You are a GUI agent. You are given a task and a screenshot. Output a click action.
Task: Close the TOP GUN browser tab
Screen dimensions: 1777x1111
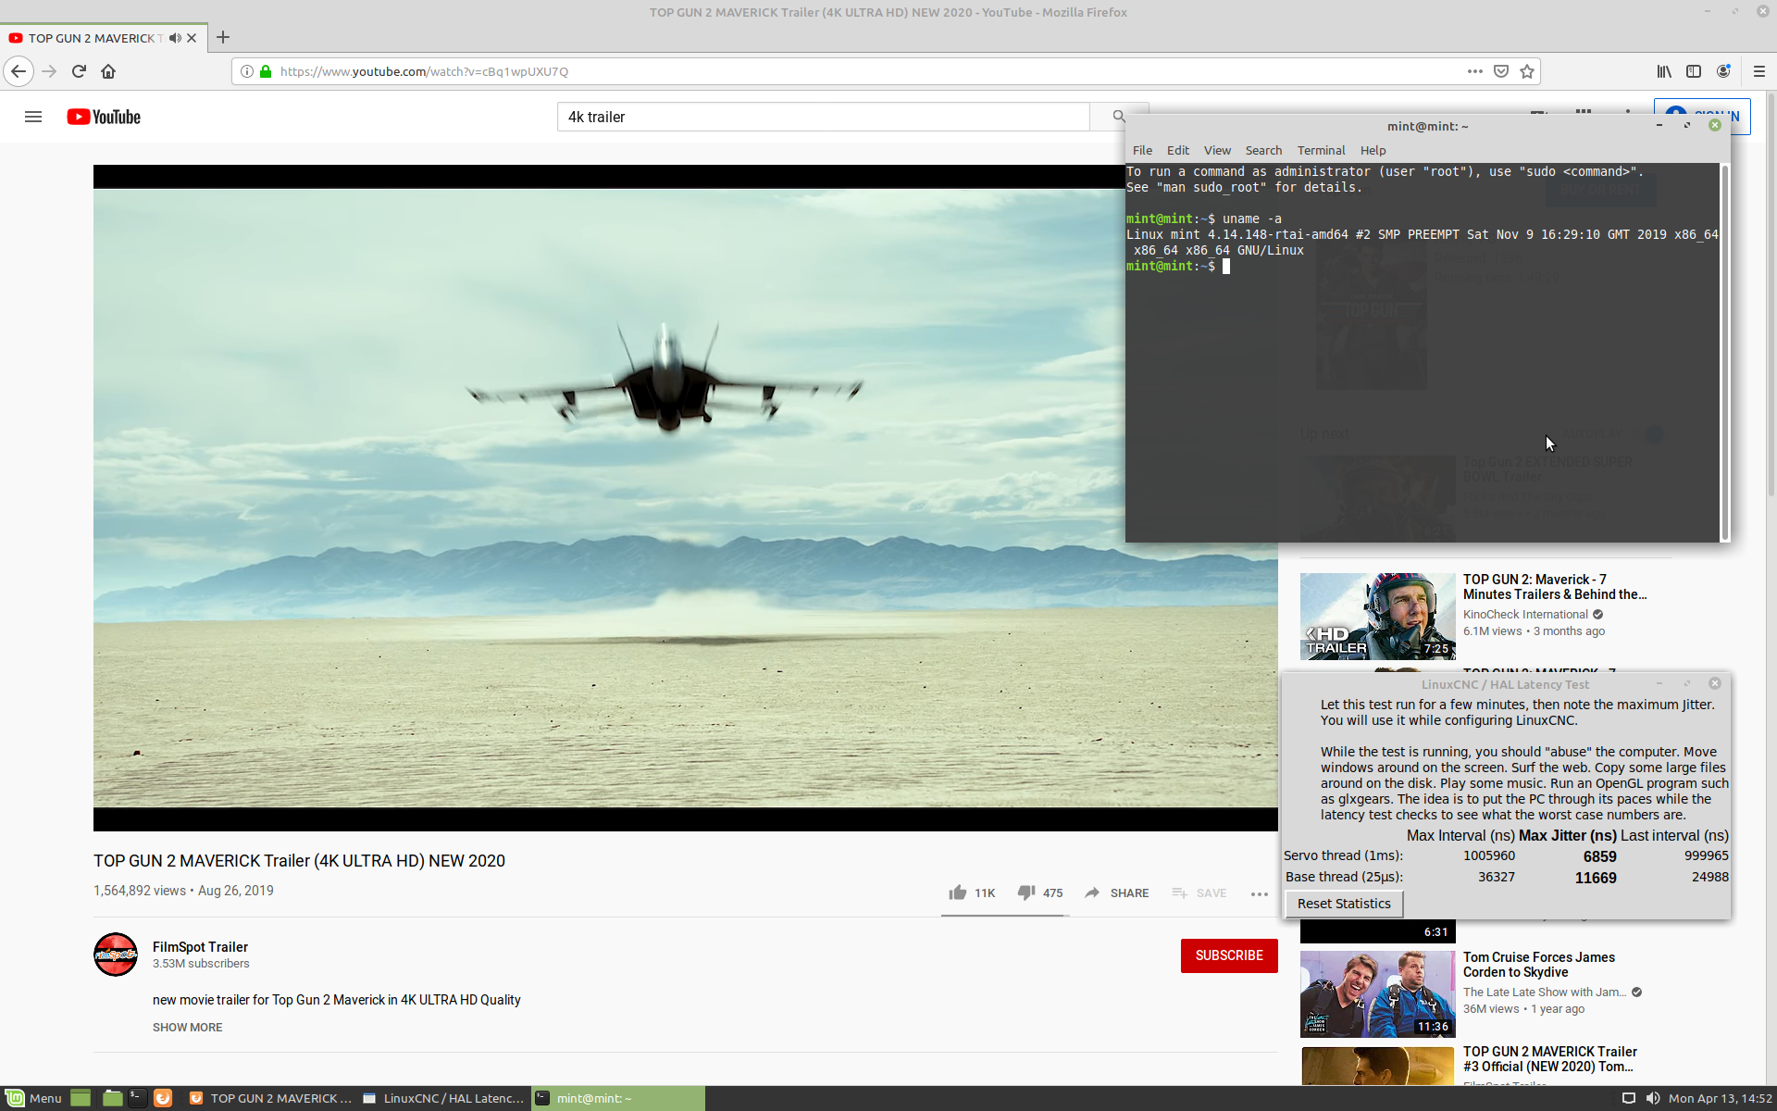click(192, 38)
